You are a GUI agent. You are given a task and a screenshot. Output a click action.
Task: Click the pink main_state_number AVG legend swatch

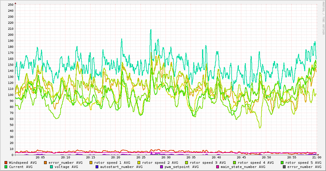pyautogui.click(x=218, y=167)
